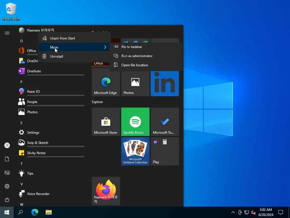The width and height of the screenshot is (290, 218).
Task: Click the Power button in Start sidebar
Action: pyautogui.click(x=7, y=200)
